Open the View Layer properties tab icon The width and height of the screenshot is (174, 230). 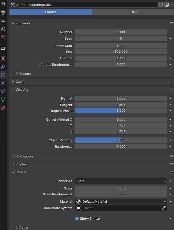[3, 21]
